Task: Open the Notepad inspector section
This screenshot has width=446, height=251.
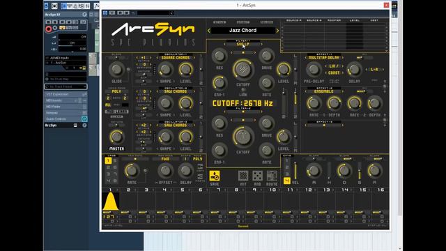Action: click(x=66, y=113)
